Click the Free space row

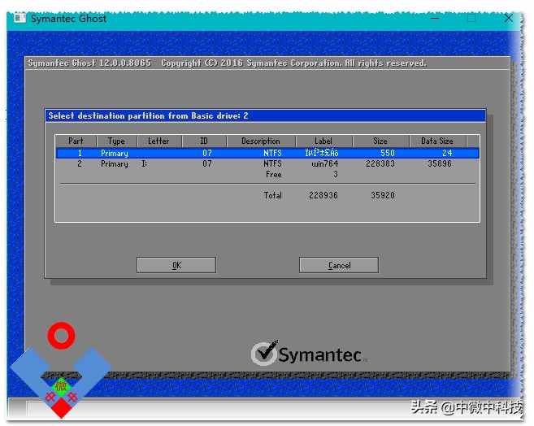(x=274, y=174)
